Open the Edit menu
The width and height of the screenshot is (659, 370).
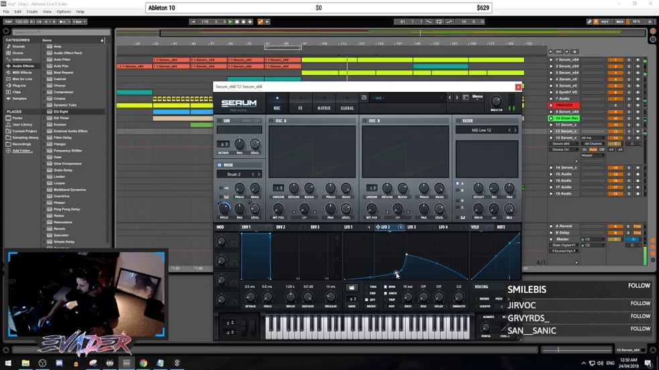tap(17, 12)
